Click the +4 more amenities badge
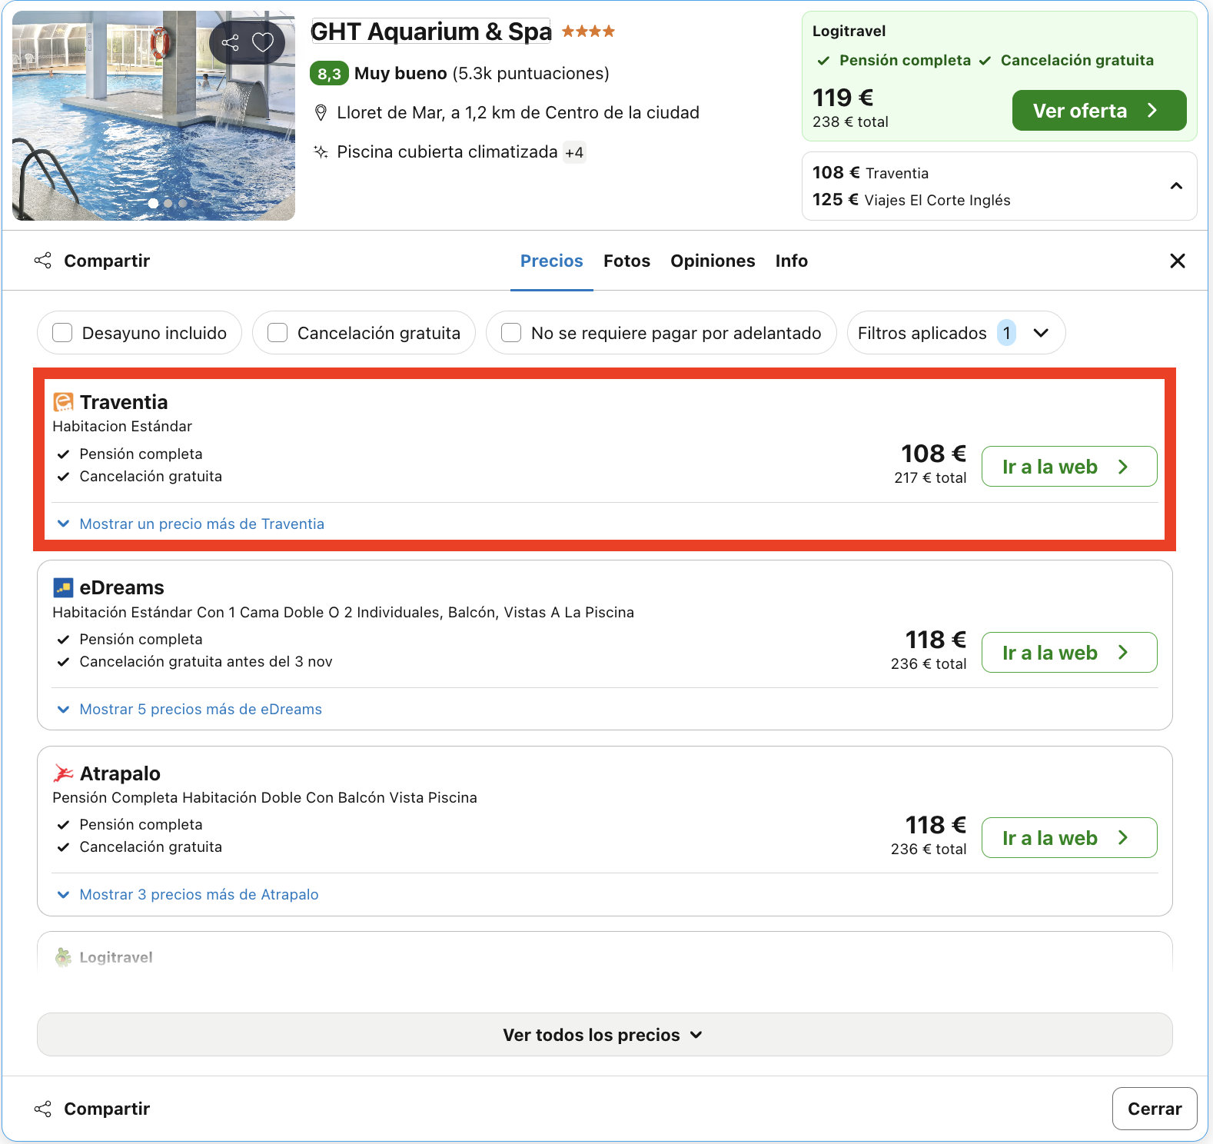 [574, 152]
